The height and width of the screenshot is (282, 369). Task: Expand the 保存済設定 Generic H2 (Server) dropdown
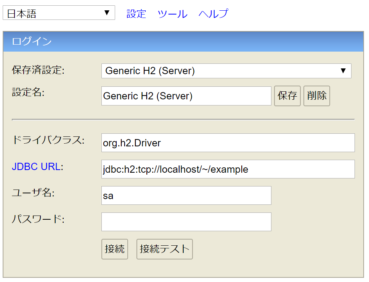click(226, 71)
